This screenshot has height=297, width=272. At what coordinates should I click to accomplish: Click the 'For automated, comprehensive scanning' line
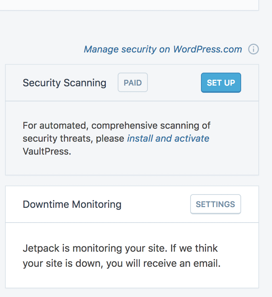(x=116, y=125)
